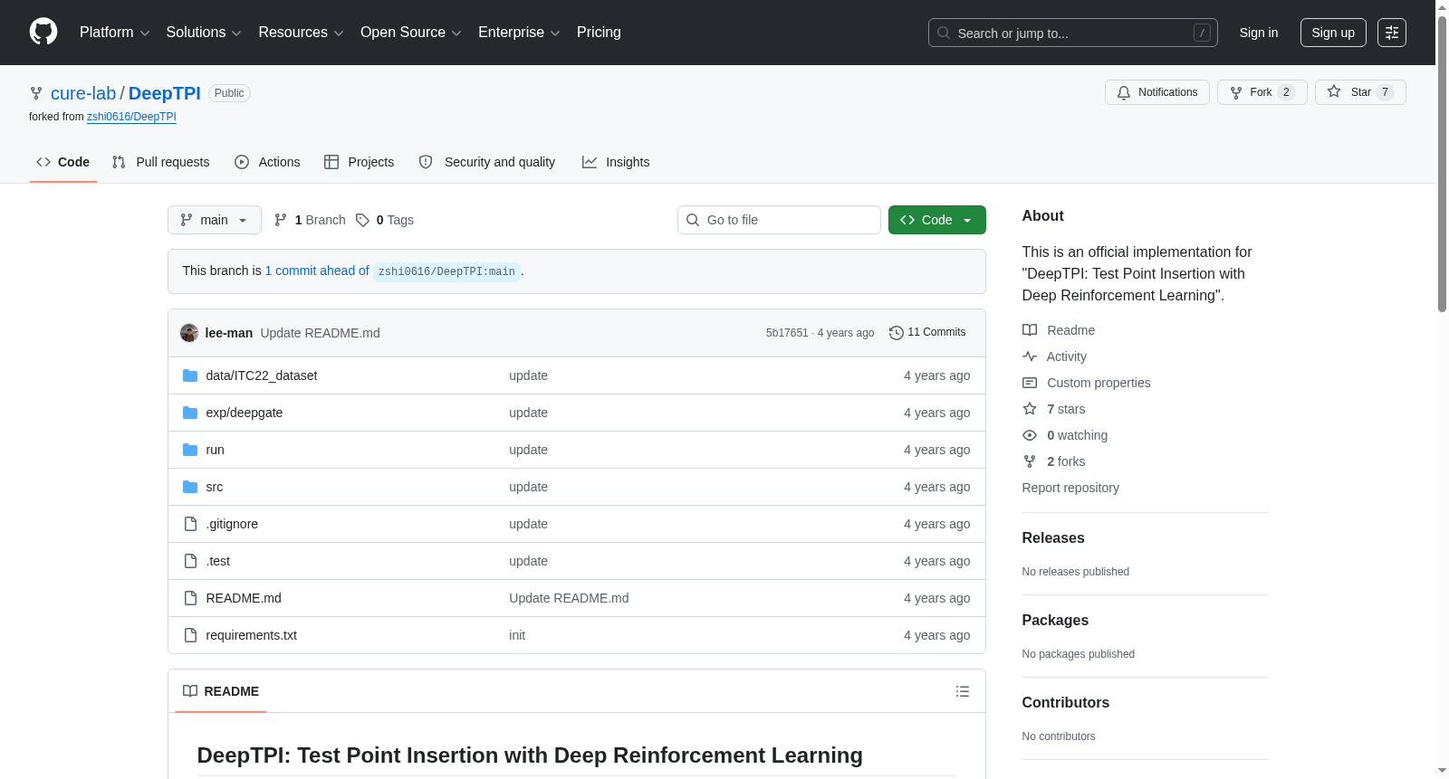This screenshot has width=1449, height=779.
Task: Click the .gitignore file icon
Action: (190, 524)
